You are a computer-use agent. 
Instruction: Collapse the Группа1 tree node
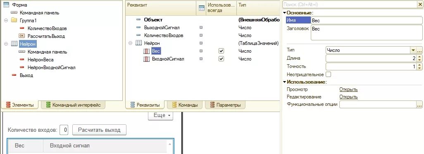click(x=6, y=21)
